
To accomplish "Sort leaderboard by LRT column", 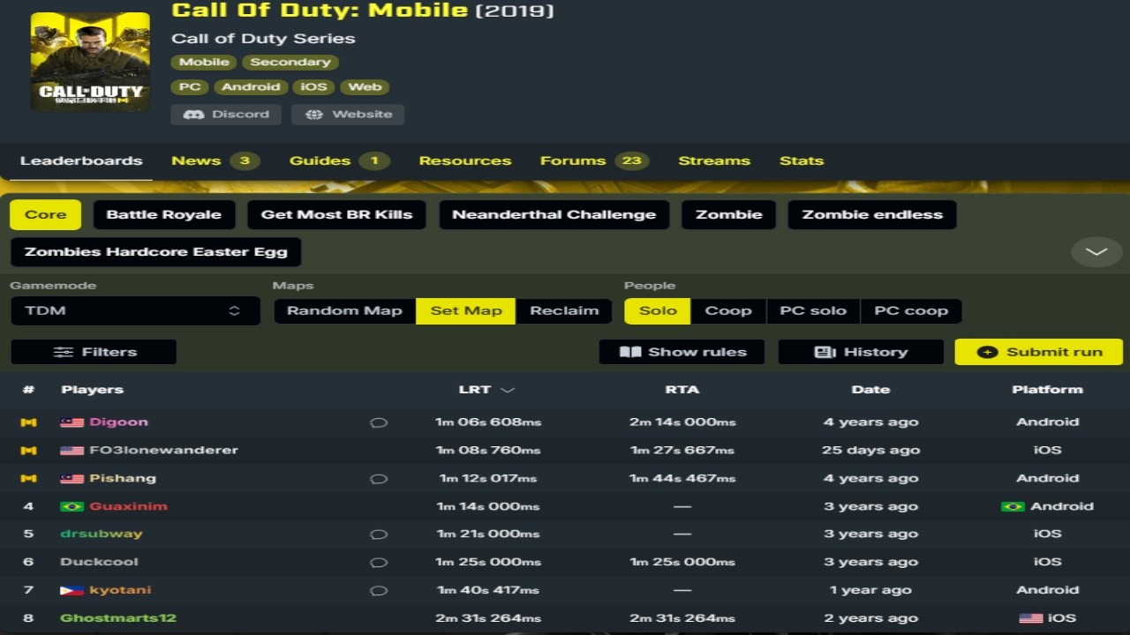I will (x=487, y=390).
